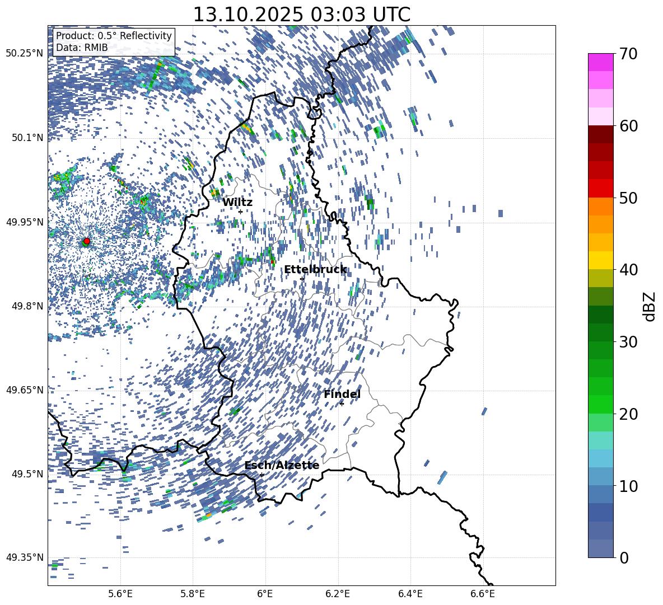The height and width of the screenshot is (605, 663).
Task: Click the 49.95°N latitude label
Action: click(x=25, y=222)
